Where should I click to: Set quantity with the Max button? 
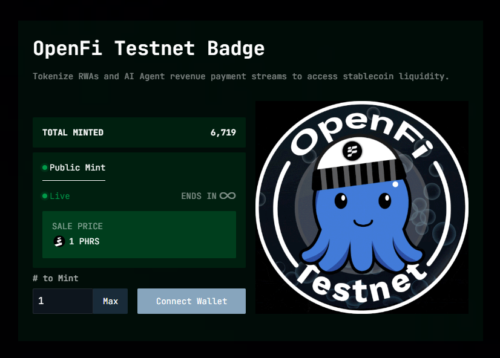pos(110,301)
